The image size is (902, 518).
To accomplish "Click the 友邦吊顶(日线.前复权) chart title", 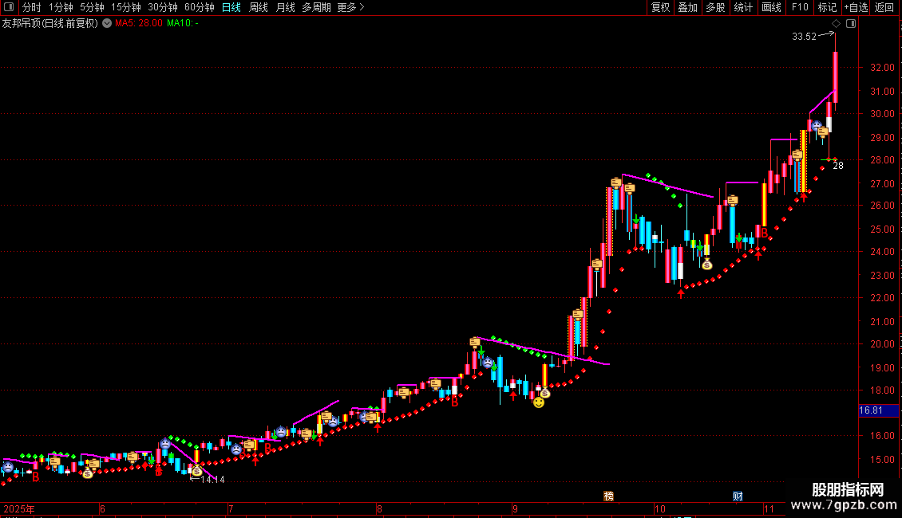I will tap(50, 23).
